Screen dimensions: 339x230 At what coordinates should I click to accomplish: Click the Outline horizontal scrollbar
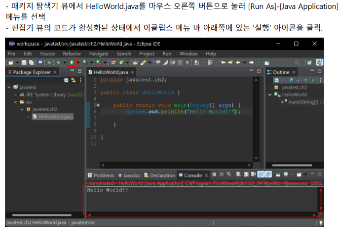292,165
